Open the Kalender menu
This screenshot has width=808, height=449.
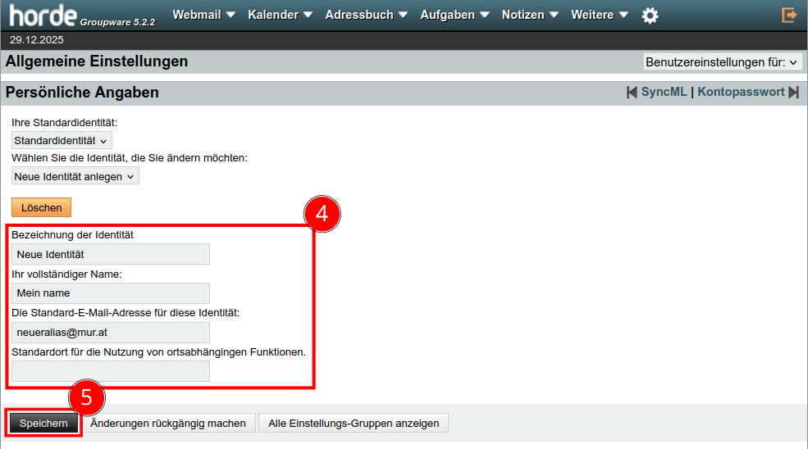tap(280, 15)
